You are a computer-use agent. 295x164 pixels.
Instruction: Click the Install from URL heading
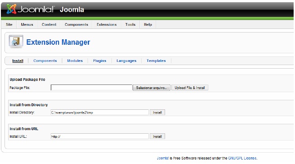tap(24, 129)
